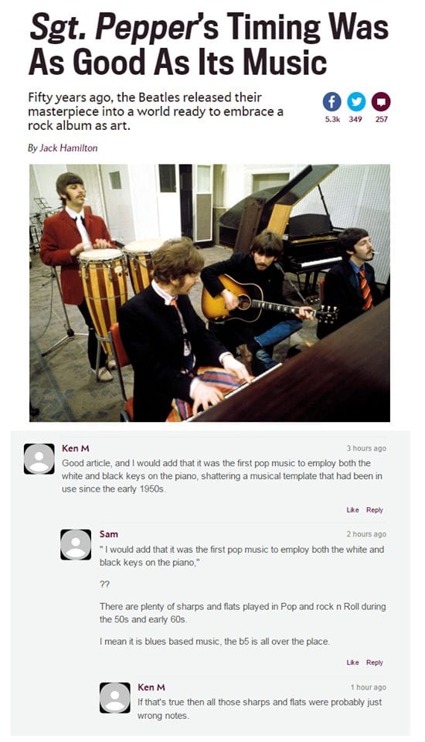The image size is (425, 742).
Task: Share the article on Facebook
Action: point(331,102)
